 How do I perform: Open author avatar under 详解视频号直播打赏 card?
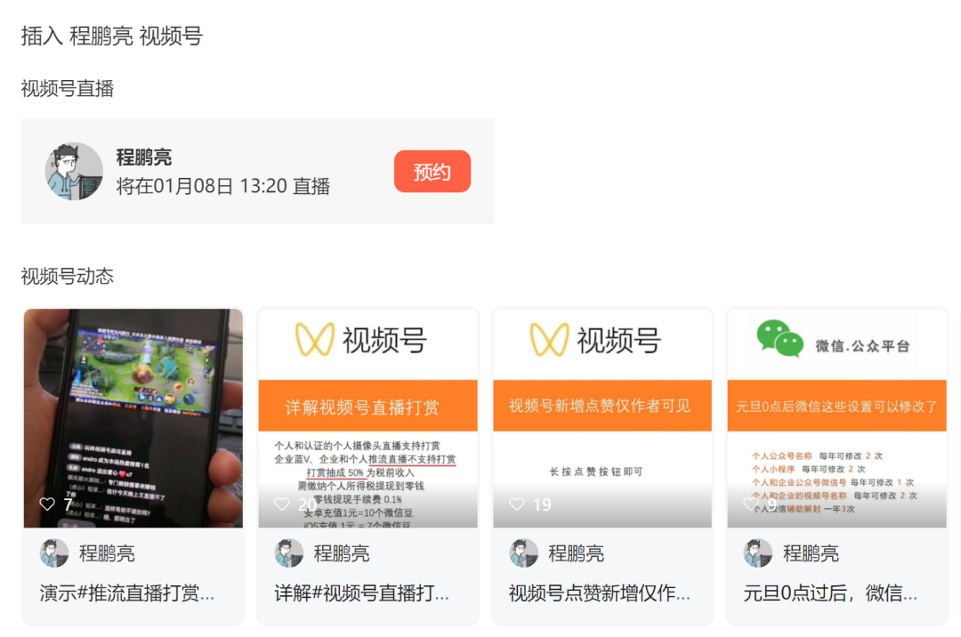click(x=288, y=553)
